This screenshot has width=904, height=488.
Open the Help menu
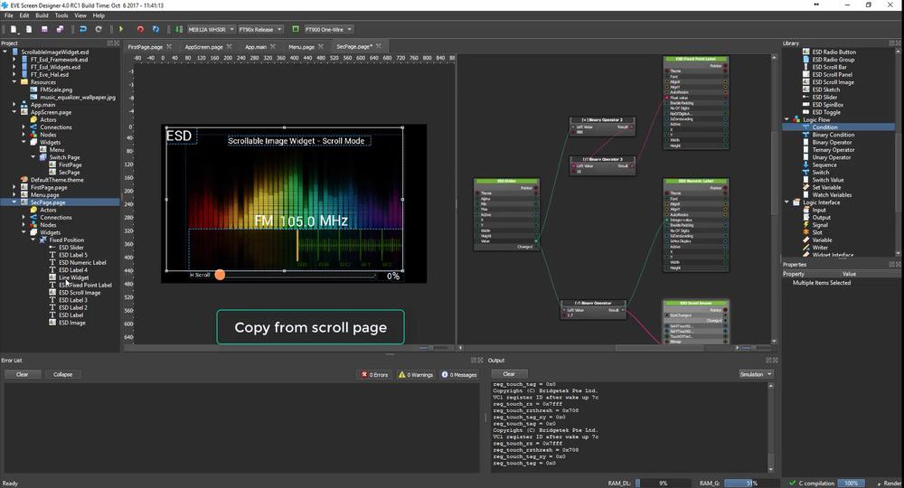click(x=99, y=15)
